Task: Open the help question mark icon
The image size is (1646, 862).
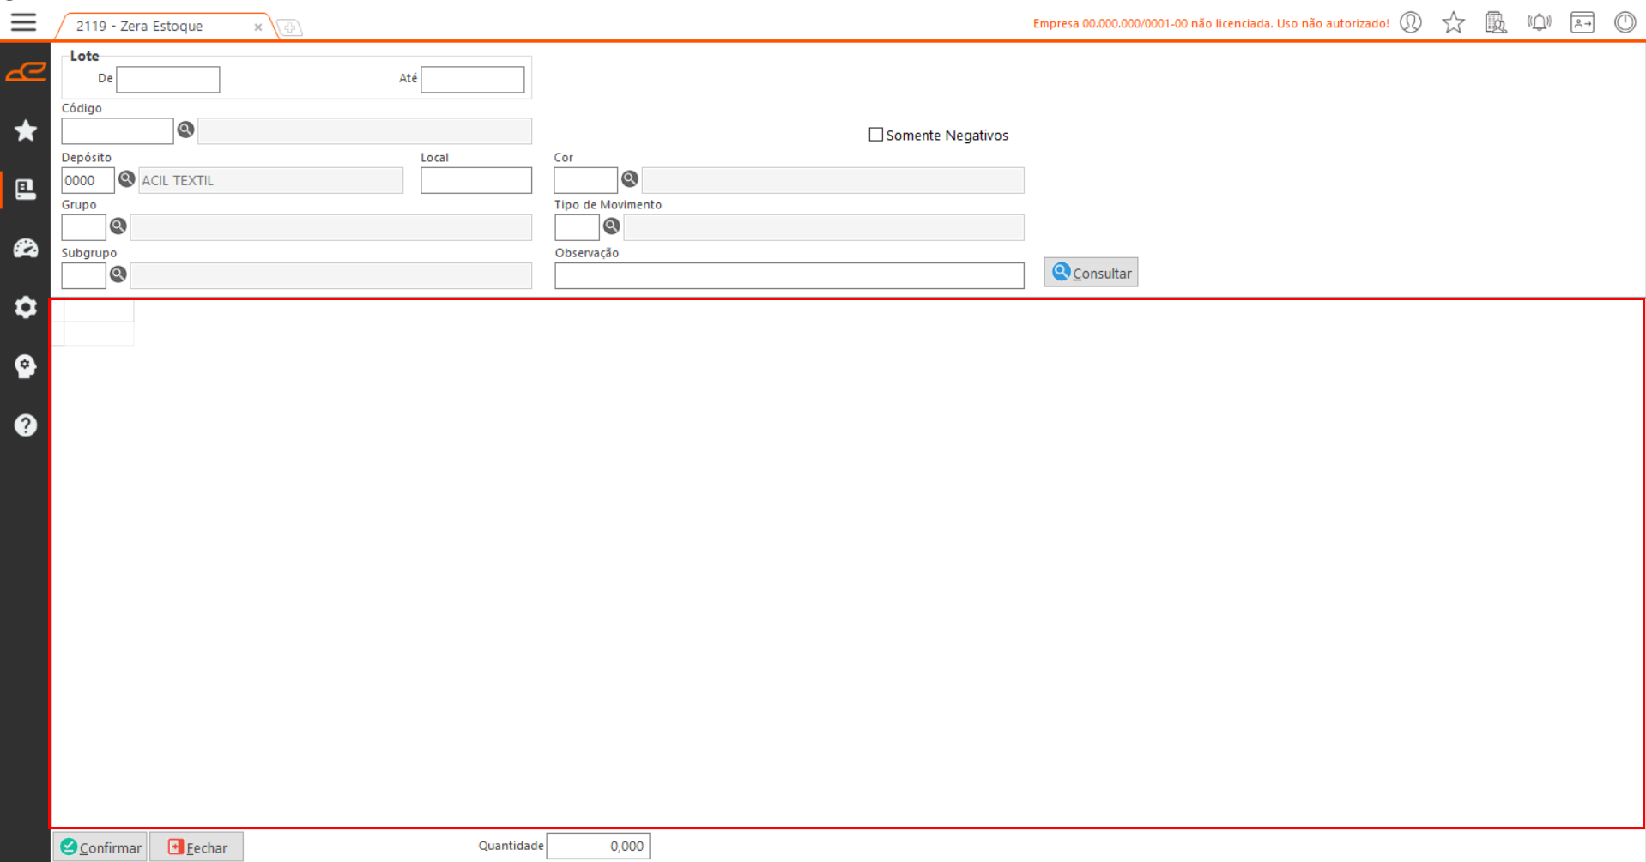Action: click(26, 425)
